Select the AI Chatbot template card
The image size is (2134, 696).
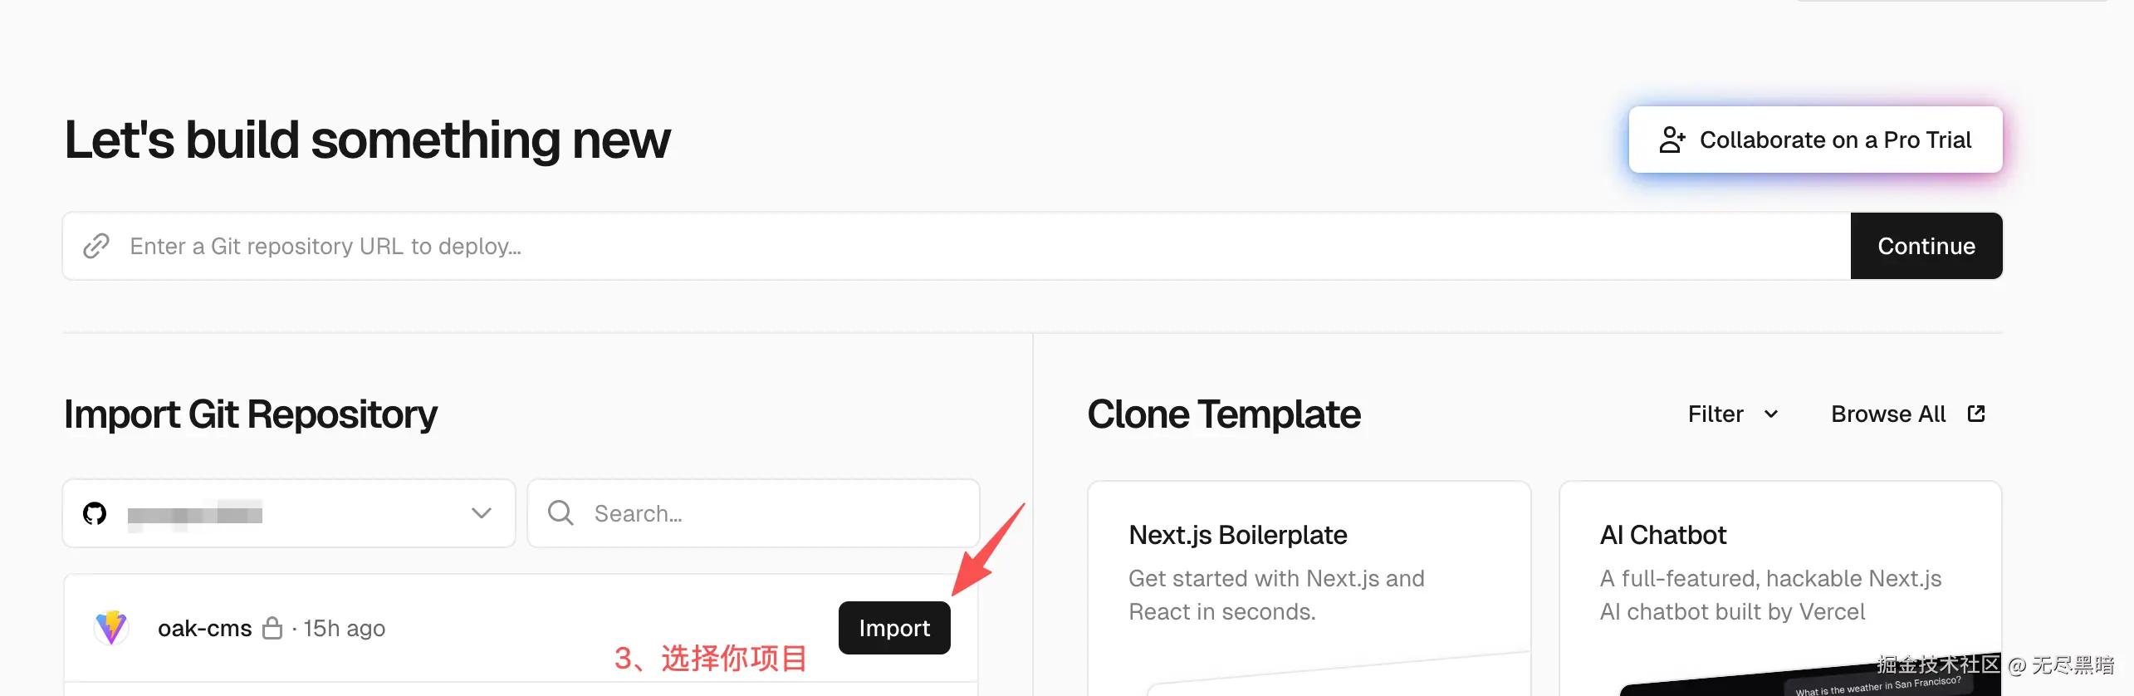[x=1780, y=573]
